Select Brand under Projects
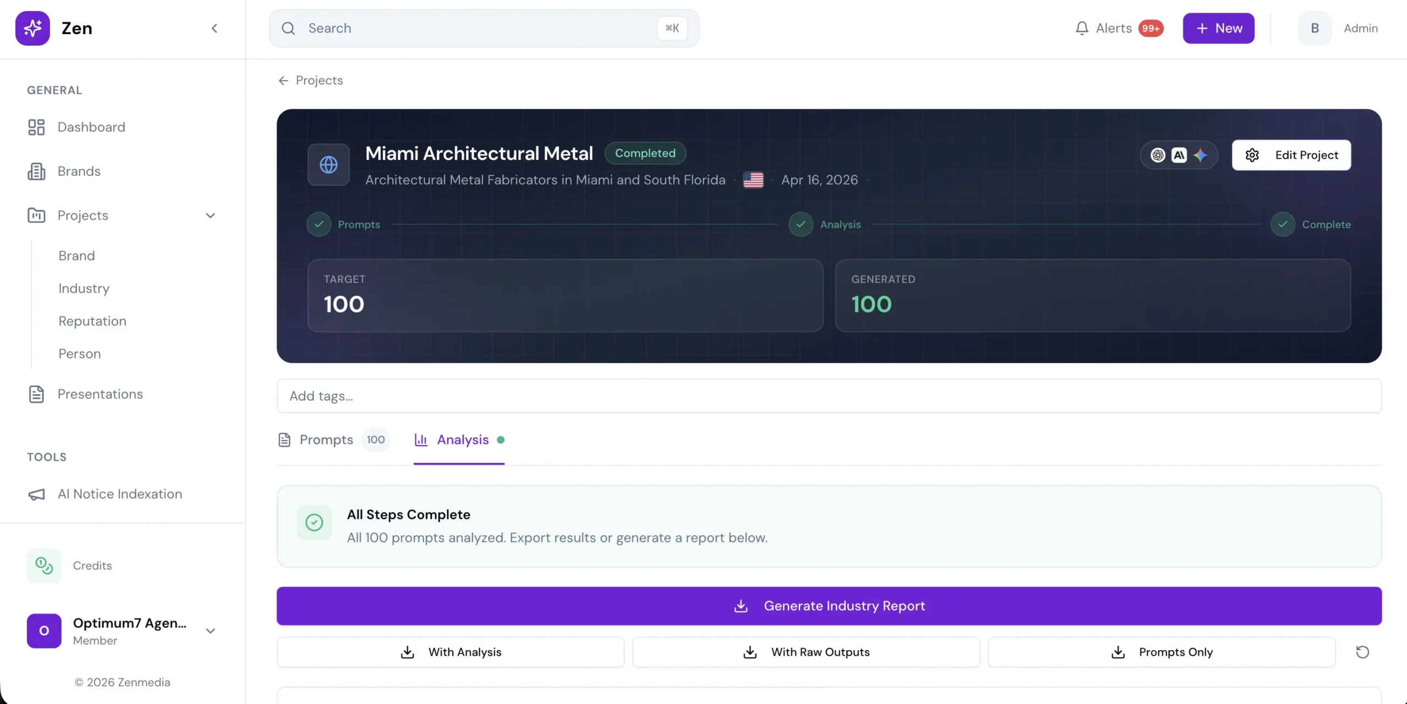Viewport: 1407px width, 704px height. pos(76,256)
